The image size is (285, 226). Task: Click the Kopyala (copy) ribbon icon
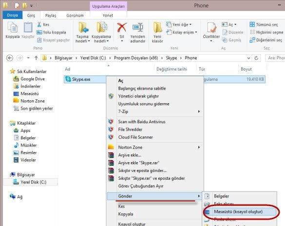[x=12, y=27]
